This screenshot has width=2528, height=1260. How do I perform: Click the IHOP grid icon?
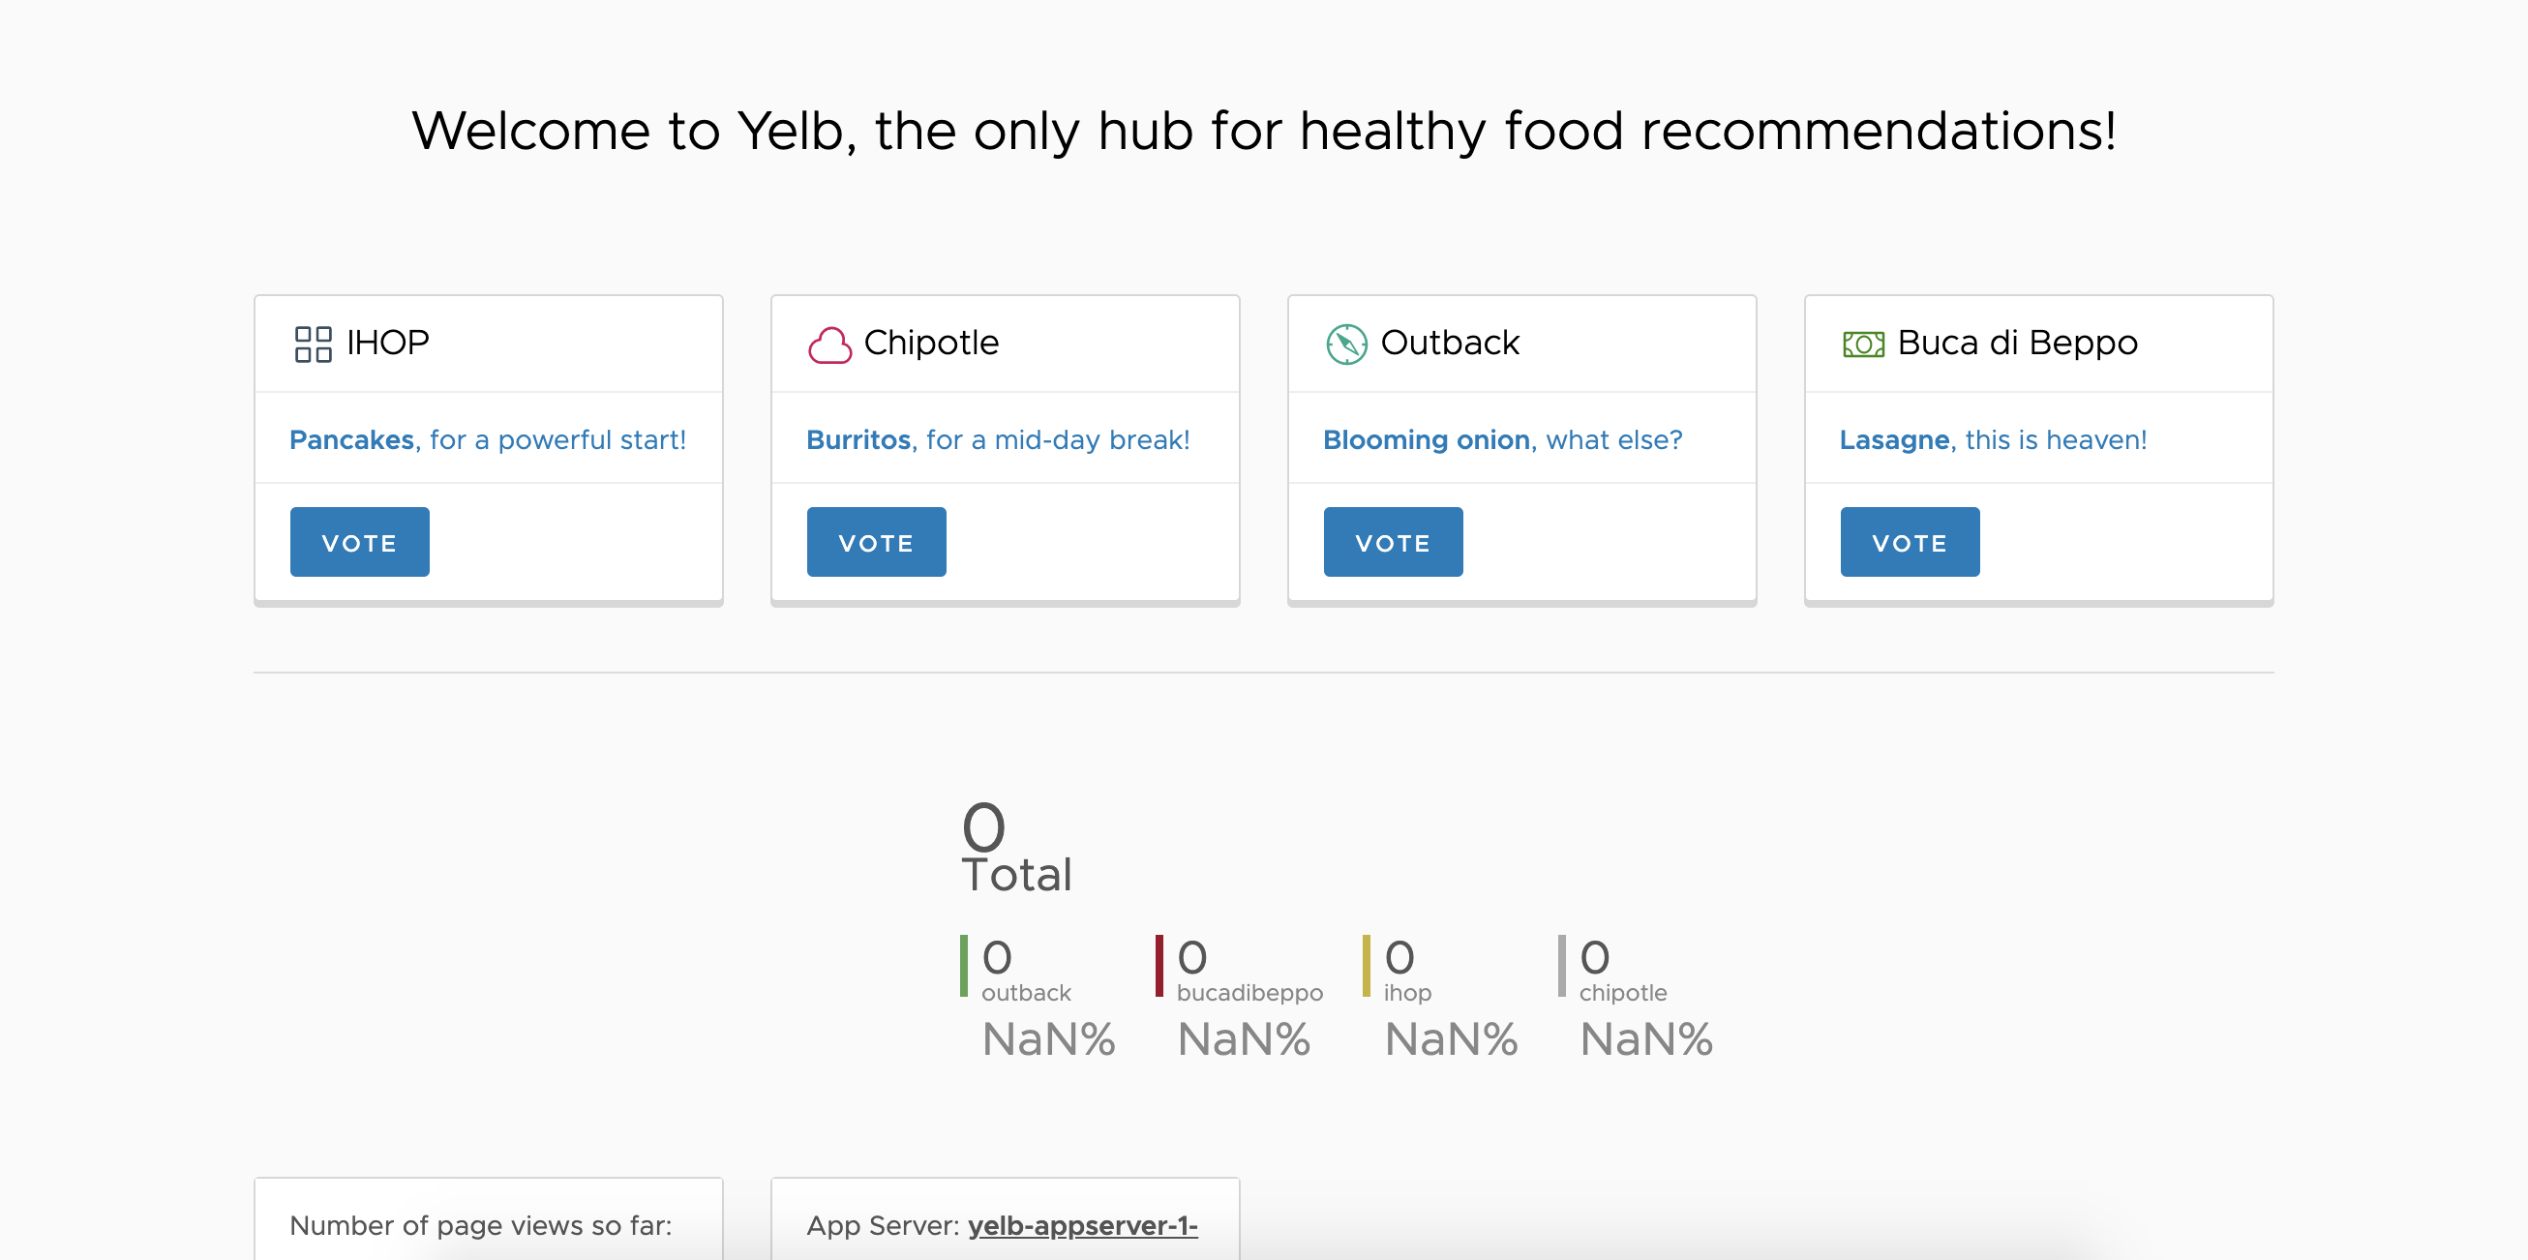[314, 343]
